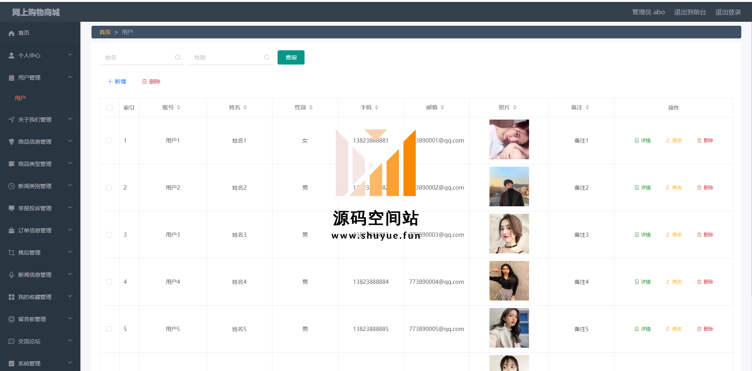
Task: Click the 新增 add button
Action: [117, 82]
